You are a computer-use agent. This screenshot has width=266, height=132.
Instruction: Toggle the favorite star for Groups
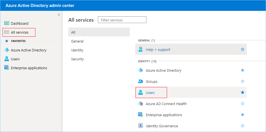click(243, 81)
